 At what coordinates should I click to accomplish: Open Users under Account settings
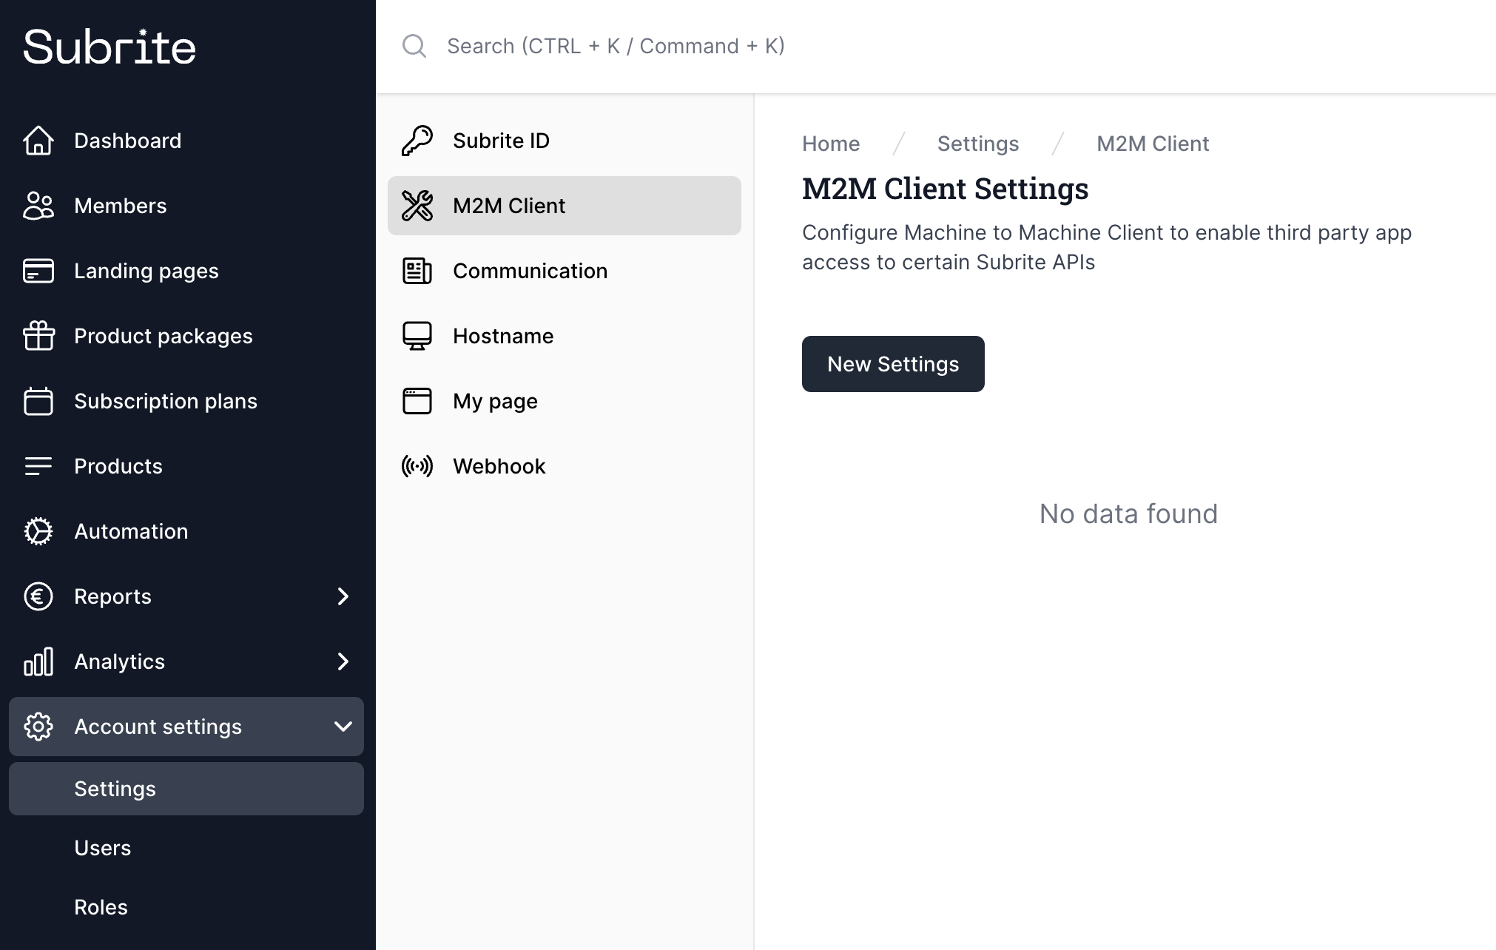coord(186,848)
